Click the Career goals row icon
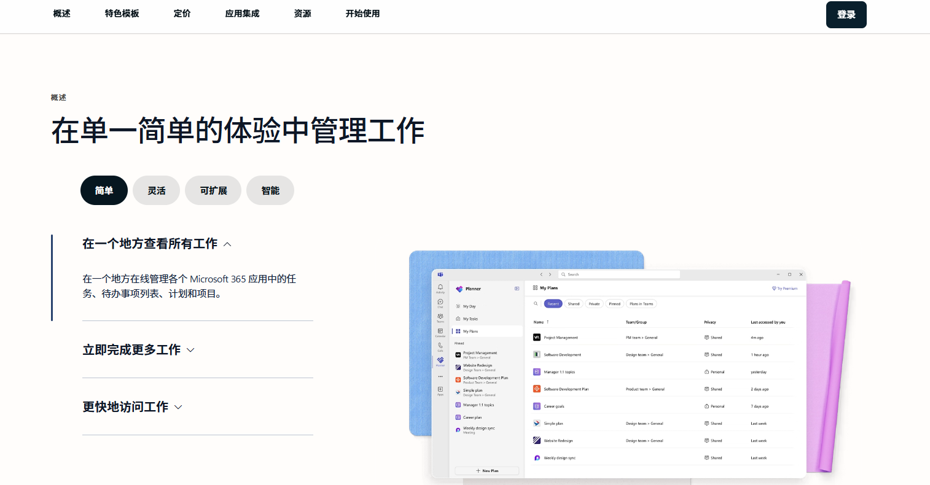This screenshot has height=485, width=930. click(537, 406)
